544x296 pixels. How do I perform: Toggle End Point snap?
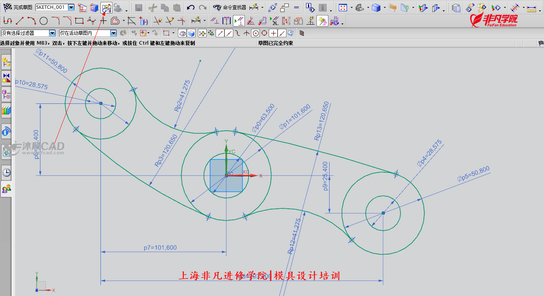coord(220,33)
